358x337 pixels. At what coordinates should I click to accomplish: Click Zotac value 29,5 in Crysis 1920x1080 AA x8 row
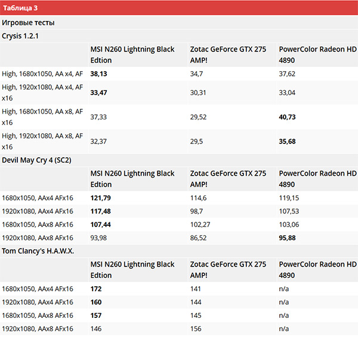point(196,141)
